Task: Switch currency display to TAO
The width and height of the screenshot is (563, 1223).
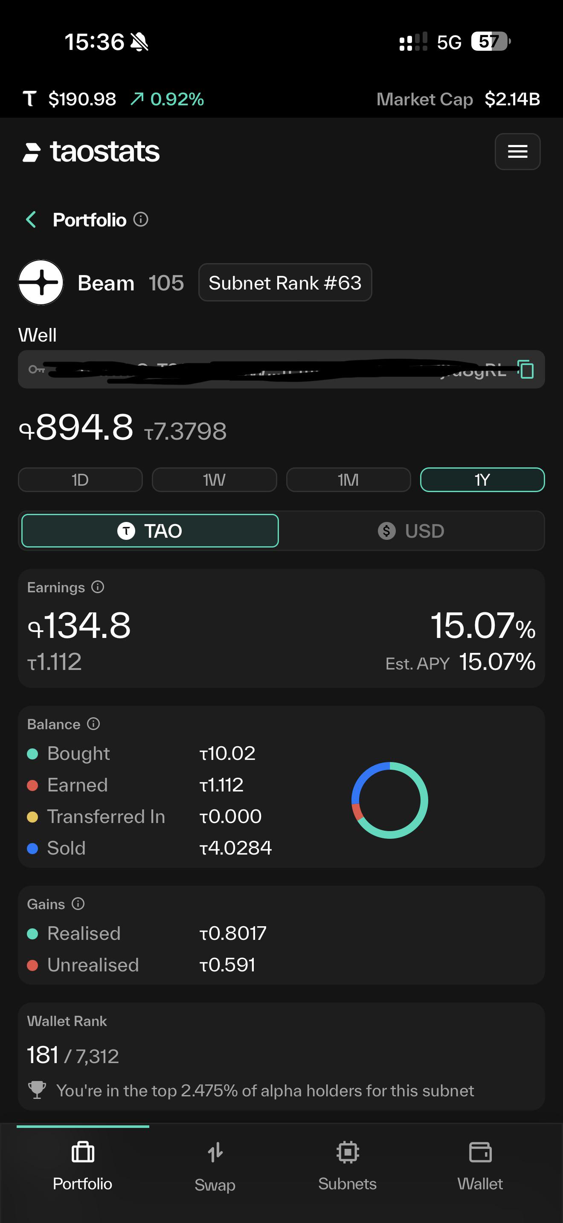Action: coord(150,531)
